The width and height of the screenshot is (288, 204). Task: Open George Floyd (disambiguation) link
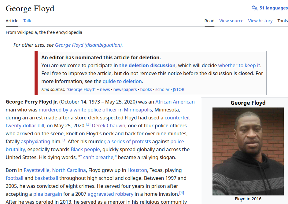point(88,45)
